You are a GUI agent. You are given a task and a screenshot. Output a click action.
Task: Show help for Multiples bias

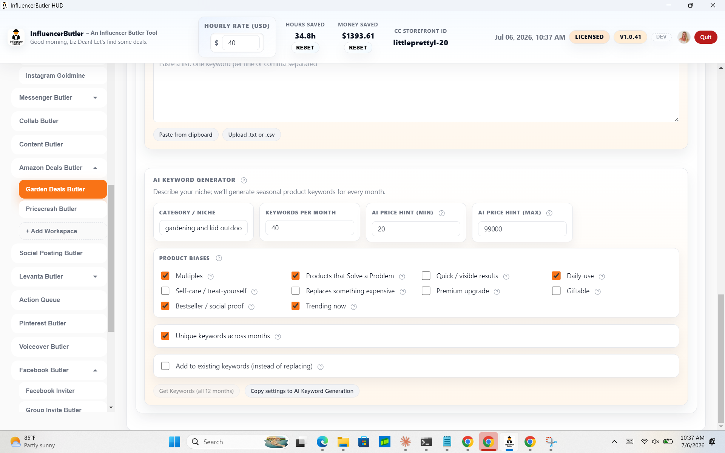click(211, 277)
